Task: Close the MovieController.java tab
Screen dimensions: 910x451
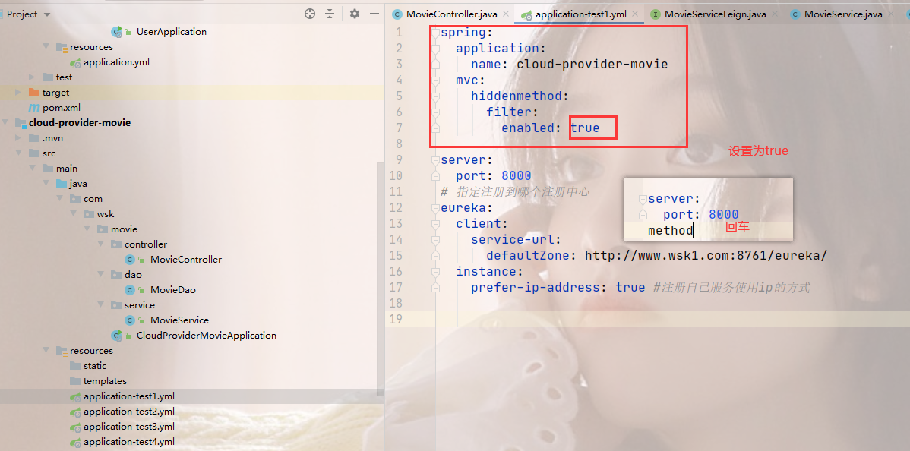Action: click(505, 14)
